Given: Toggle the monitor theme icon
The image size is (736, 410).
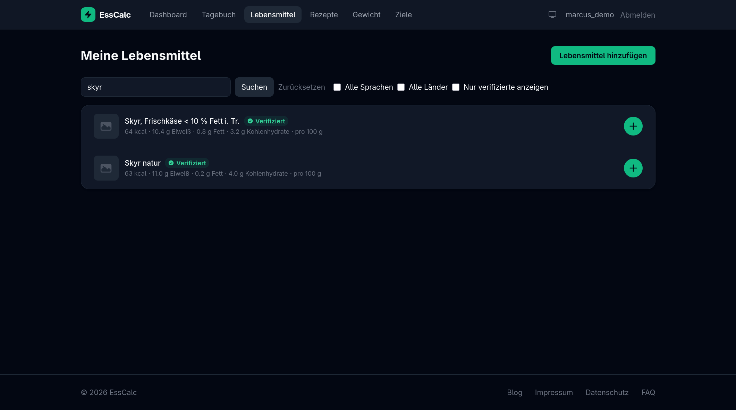Looking at the screenshot, I should (x=552, y=15).
